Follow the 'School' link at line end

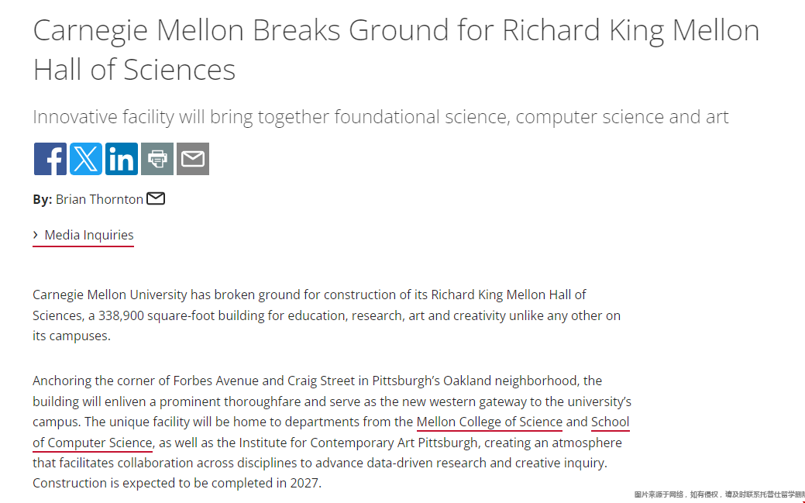(x=610, y=422)
